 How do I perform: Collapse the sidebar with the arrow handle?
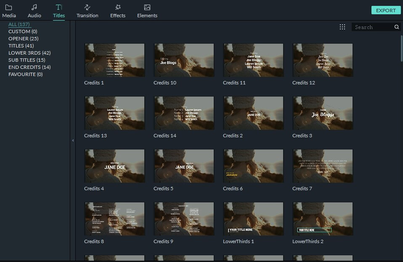pos(73,140)
